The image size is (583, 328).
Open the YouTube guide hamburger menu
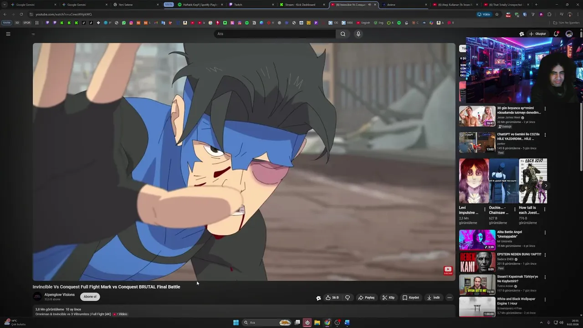8,34
